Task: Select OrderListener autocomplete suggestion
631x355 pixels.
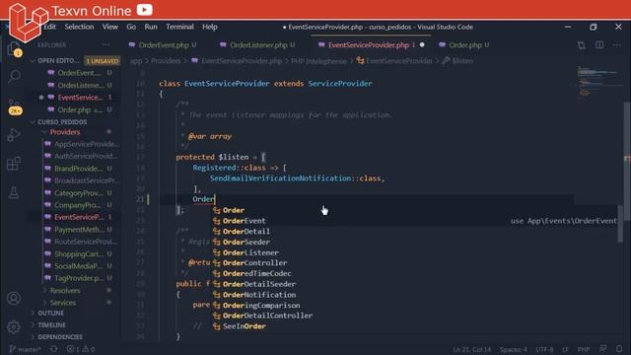Action: [250, 252]
